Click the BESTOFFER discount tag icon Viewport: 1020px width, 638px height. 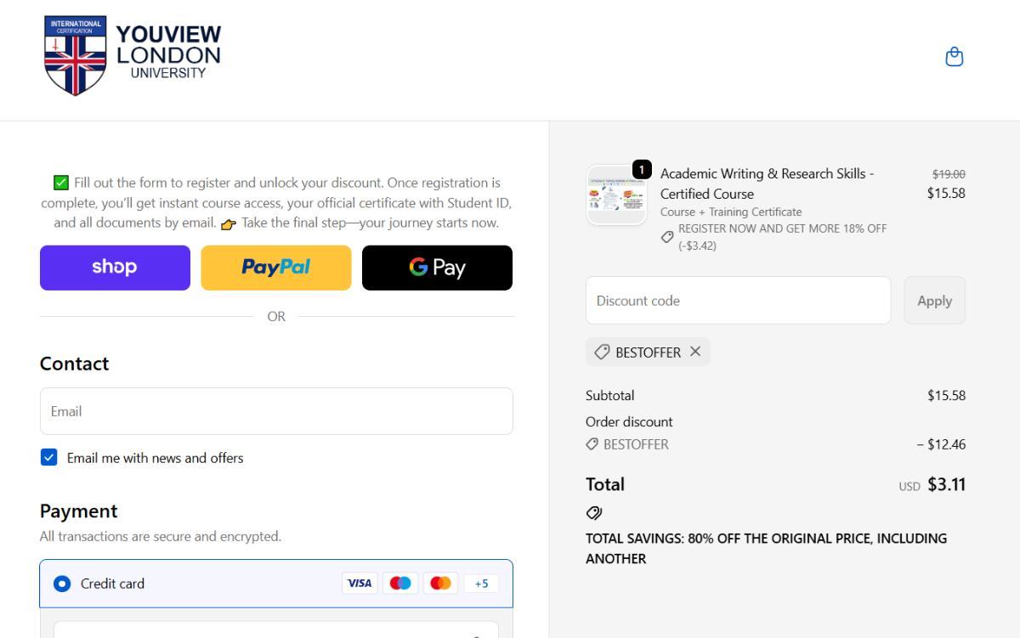(x=602, y=352)
